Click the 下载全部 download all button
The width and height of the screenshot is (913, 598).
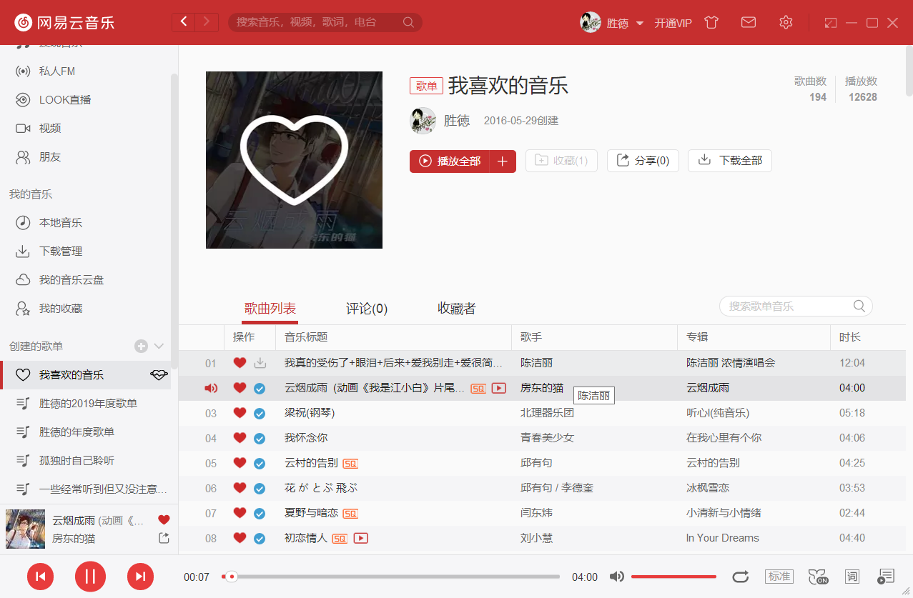point(729,160)
